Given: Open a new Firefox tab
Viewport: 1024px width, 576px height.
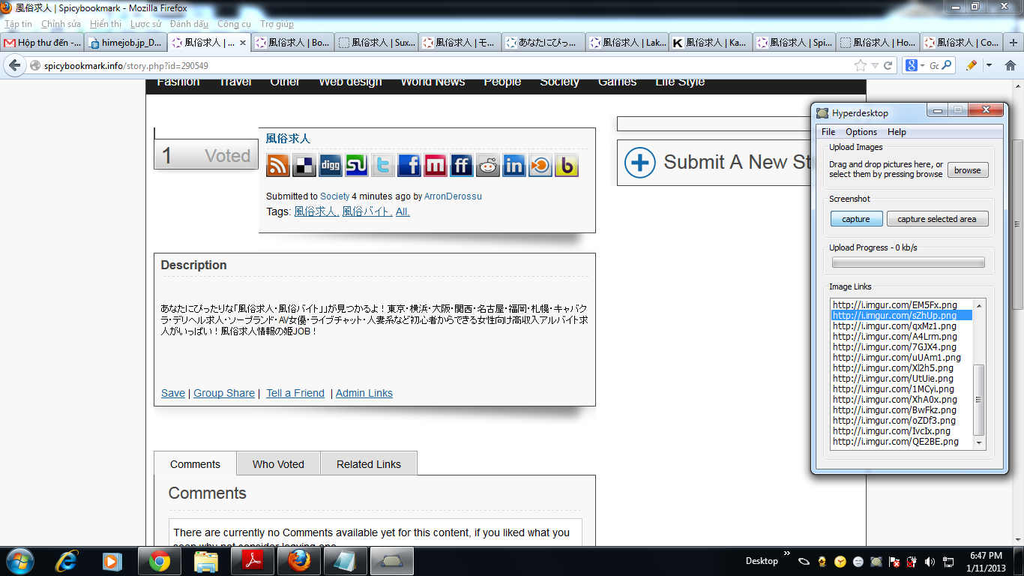Looking at the screenshot, I should 1014,43.
